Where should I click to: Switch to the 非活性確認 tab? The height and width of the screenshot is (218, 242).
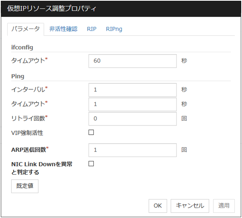(63, 29)
